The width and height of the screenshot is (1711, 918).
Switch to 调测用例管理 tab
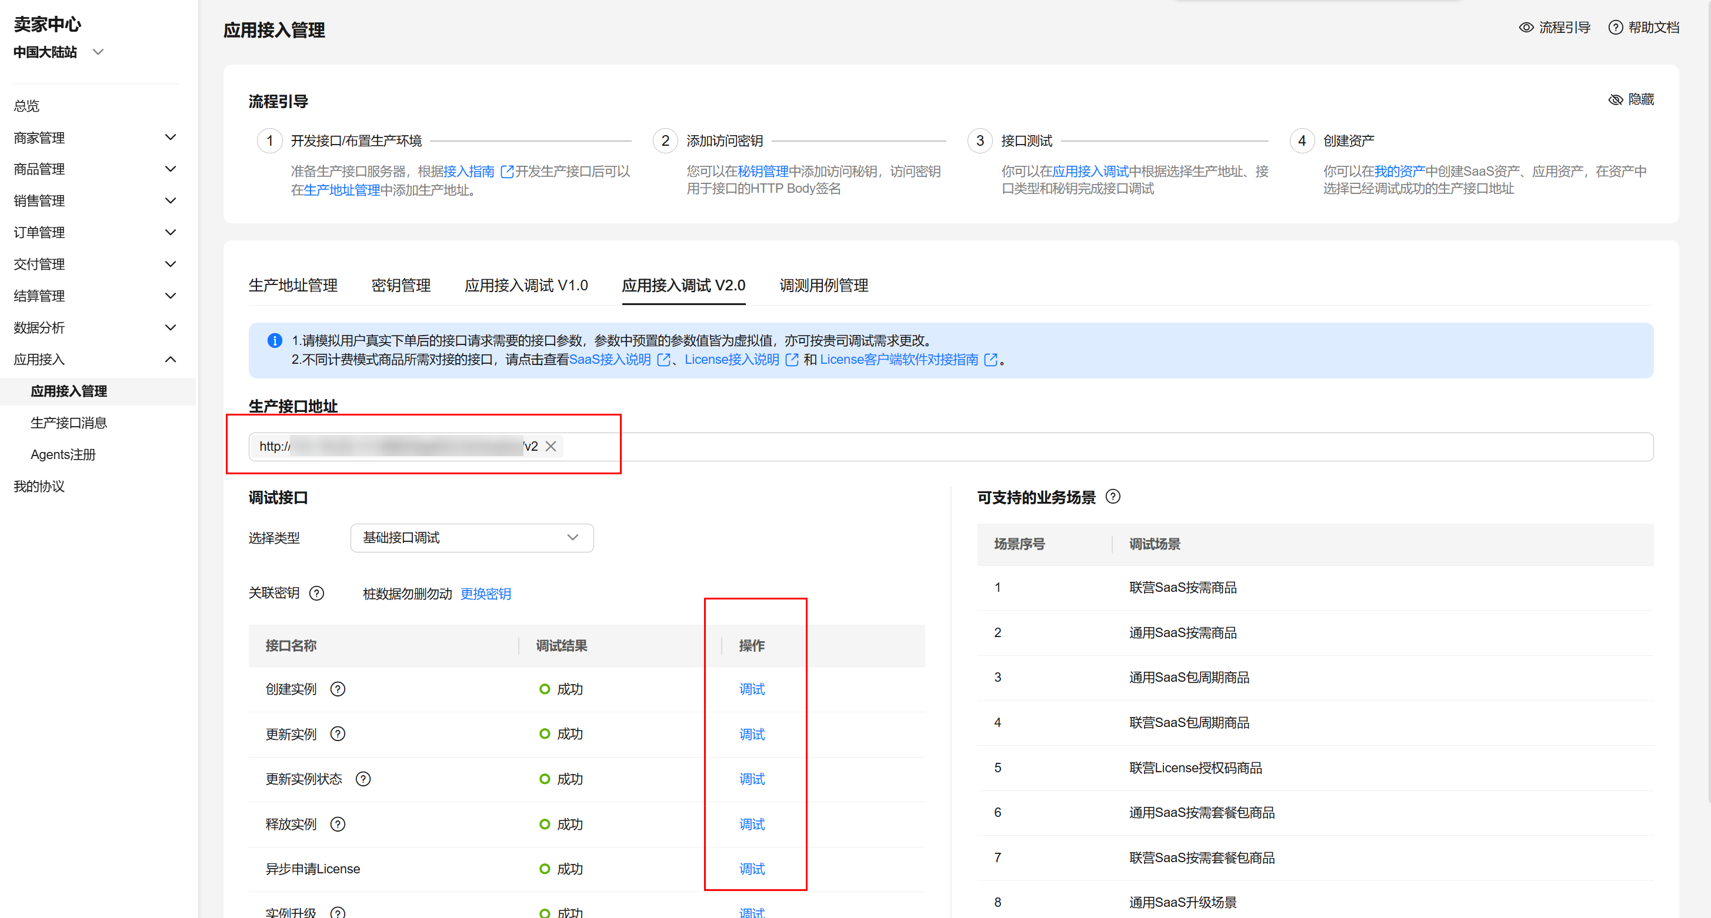click(x=823, y=286)
